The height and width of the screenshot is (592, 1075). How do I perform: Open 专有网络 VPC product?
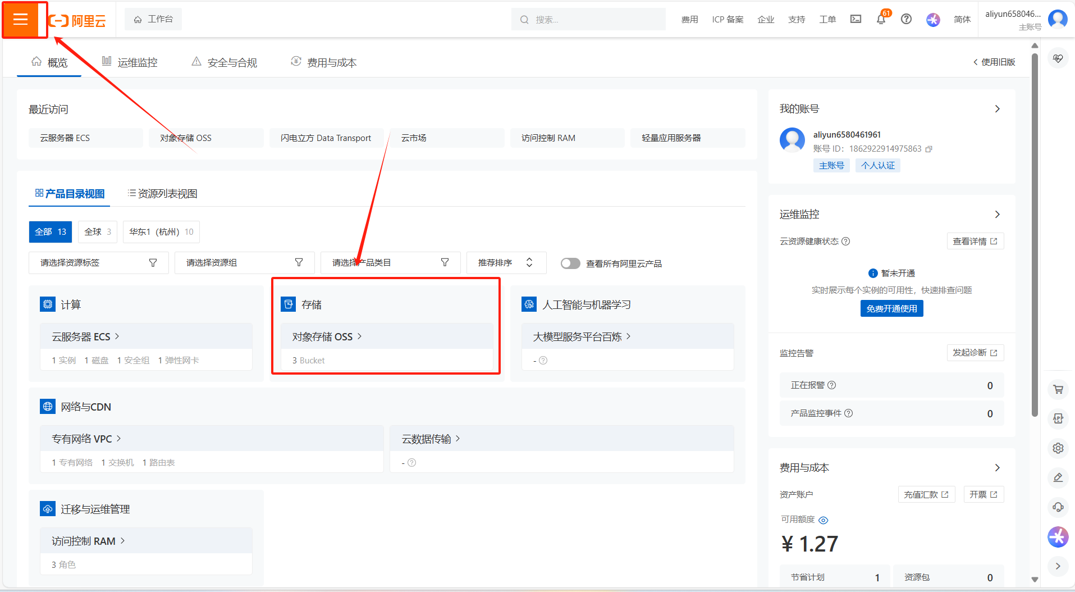pyautogui.click(x=86, y=439)
